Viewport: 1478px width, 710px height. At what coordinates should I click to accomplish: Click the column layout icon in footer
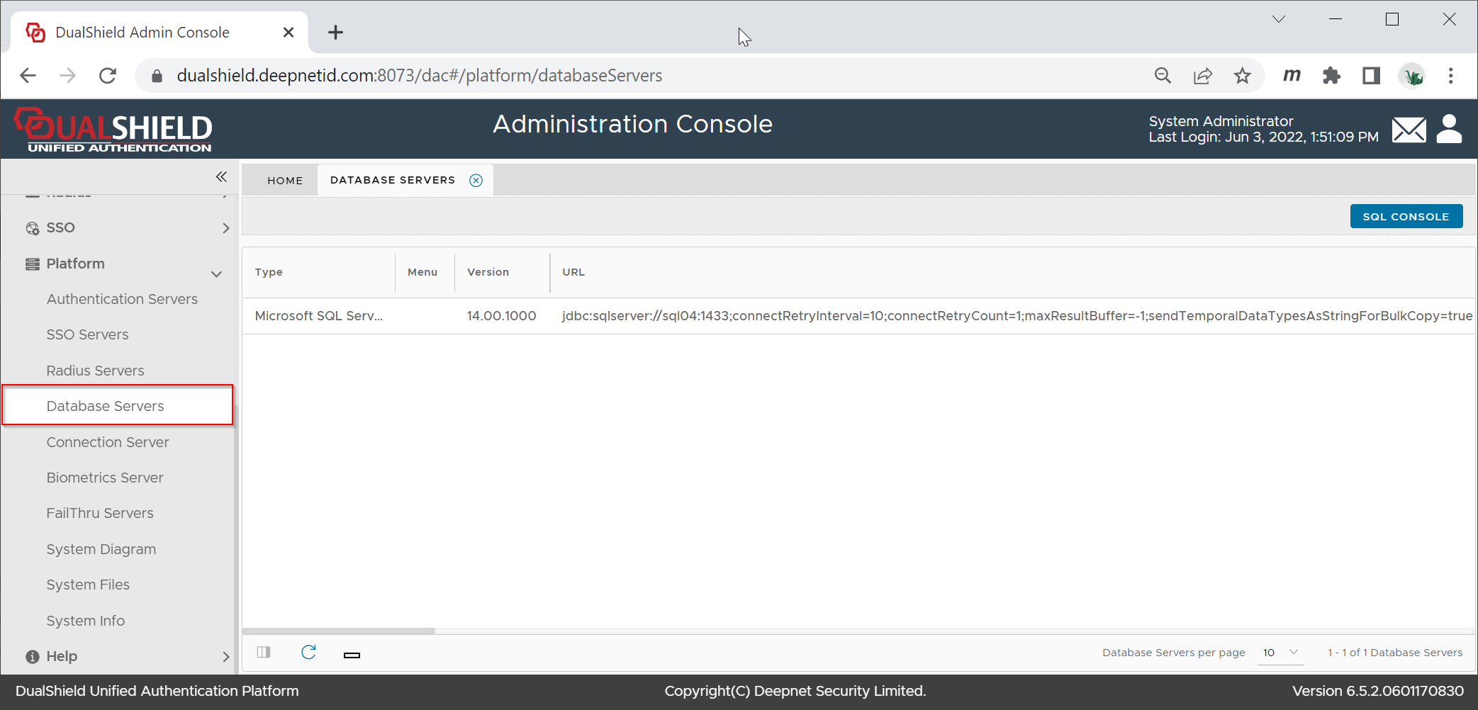click(264, 653)
